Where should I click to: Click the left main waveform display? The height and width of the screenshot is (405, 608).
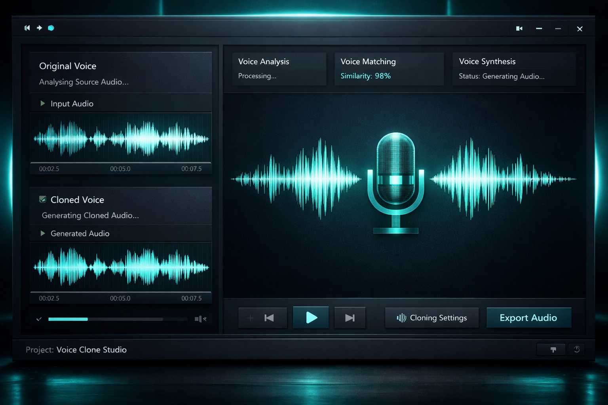296,179
